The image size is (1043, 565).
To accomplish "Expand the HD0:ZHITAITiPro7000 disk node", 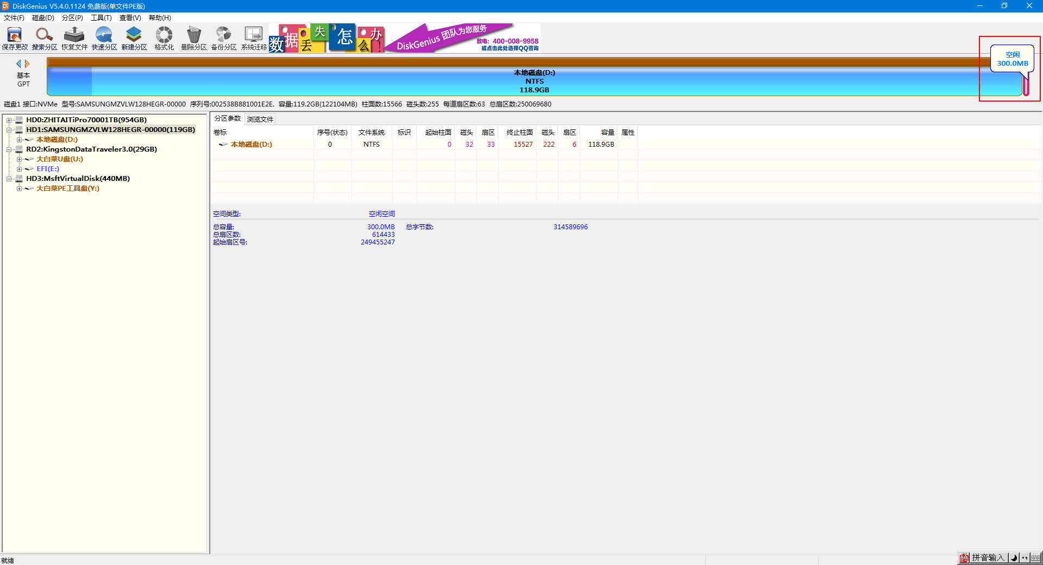I will (9, 120).
